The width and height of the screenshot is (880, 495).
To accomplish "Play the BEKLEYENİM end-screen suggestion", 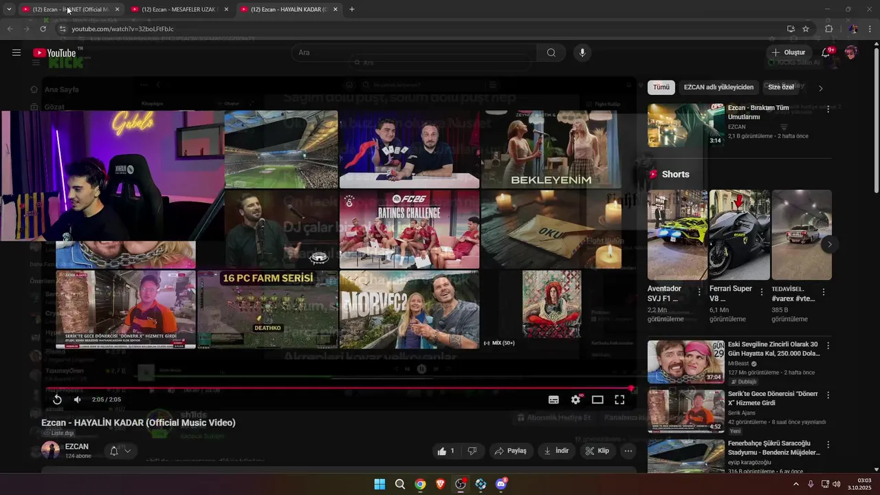I will point(551,149).
